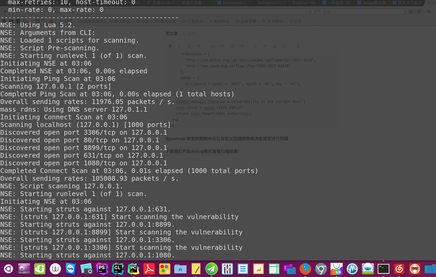Expand the 程序猿题库 bookmark folder

[x=92, y=21]
